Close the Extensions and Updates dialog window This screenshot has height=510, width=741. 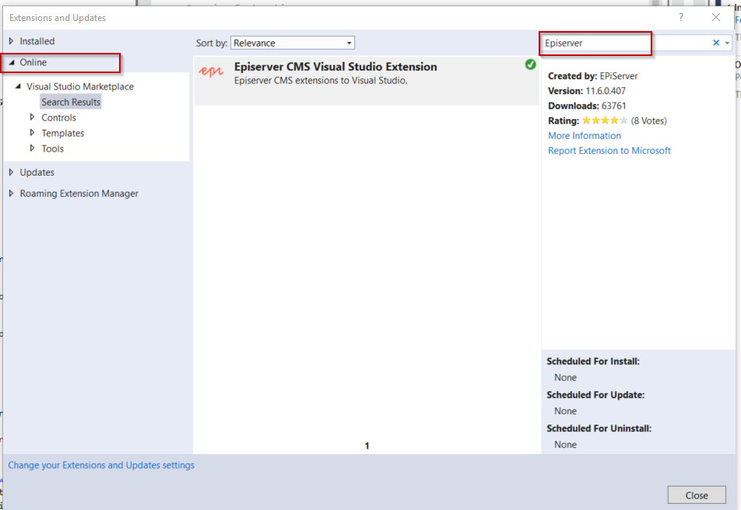coord(716,17)
